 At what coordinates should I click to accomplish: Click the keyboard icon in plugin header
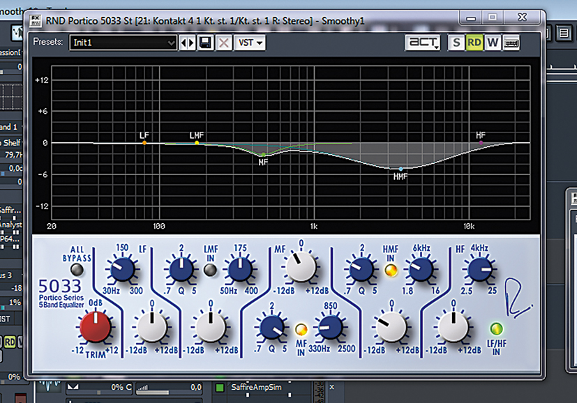click(x=511, y=43)
